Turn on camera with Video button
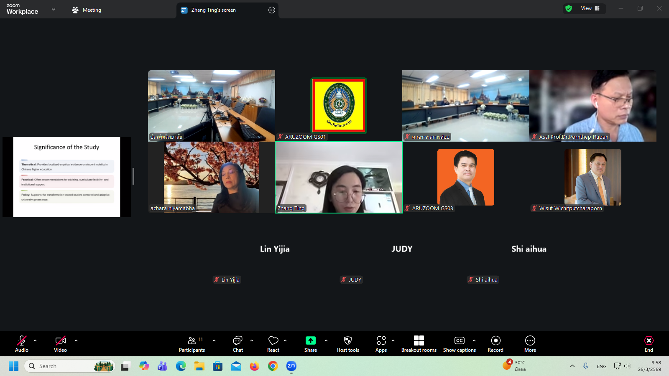This screenshot has width=669, height=376. click(x=60, y=341)
